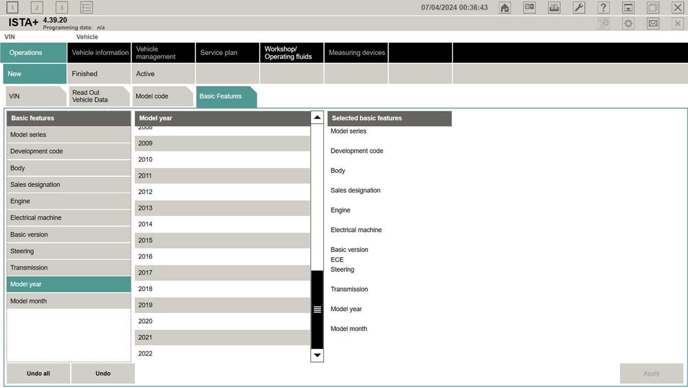Screen dimensions: 688x388
Task: Choose model year 2011
Action: [222, 175]
